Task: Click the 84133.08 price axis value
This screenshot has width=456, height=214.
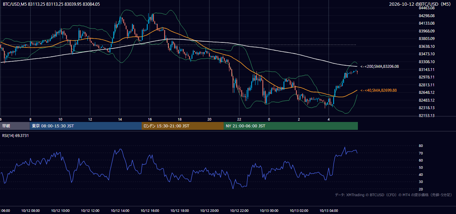Action: (426, 23)
